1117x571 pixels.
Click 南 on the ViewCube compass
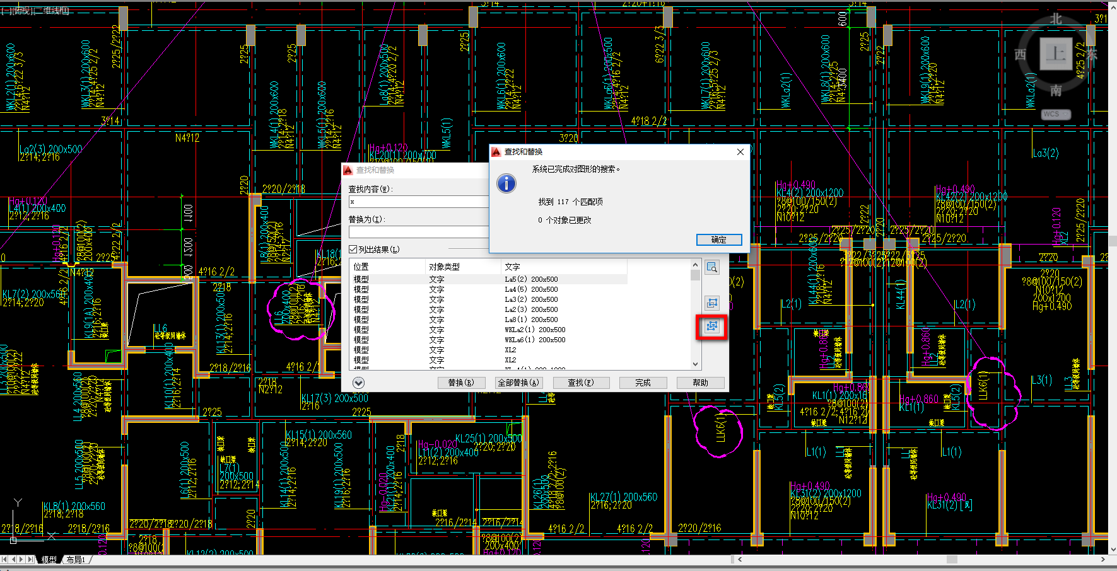[x=1056, y=91]
